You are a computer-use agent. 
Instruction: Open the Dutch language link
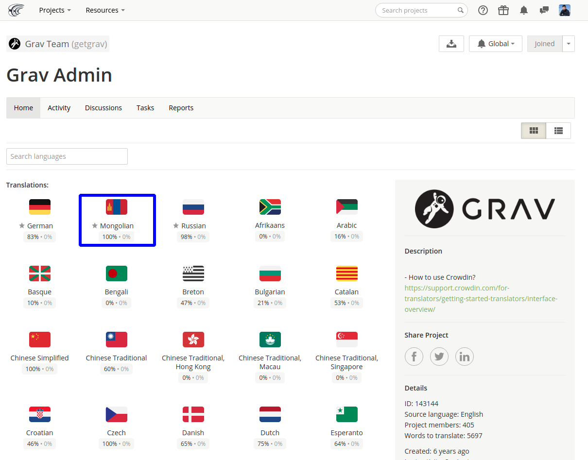click(x=270, y=433)
